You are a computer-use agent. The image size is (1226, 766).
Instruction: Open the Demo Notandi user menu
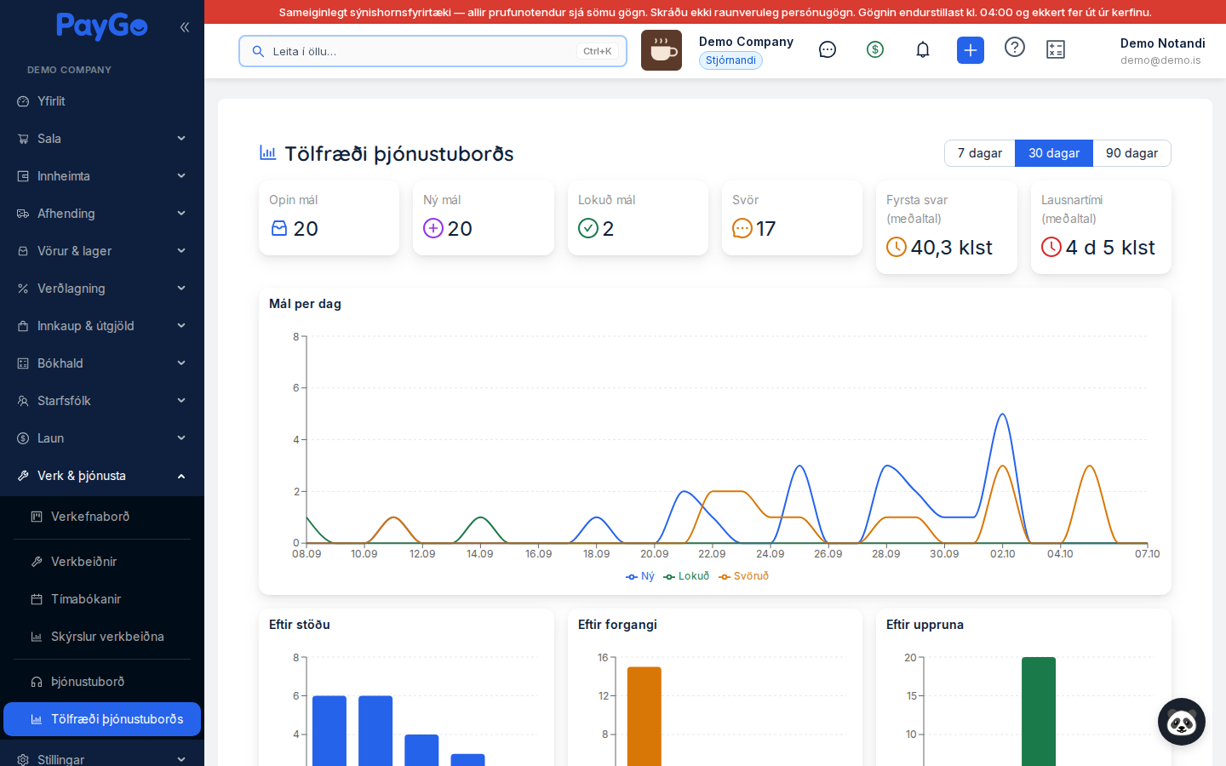1162,51
